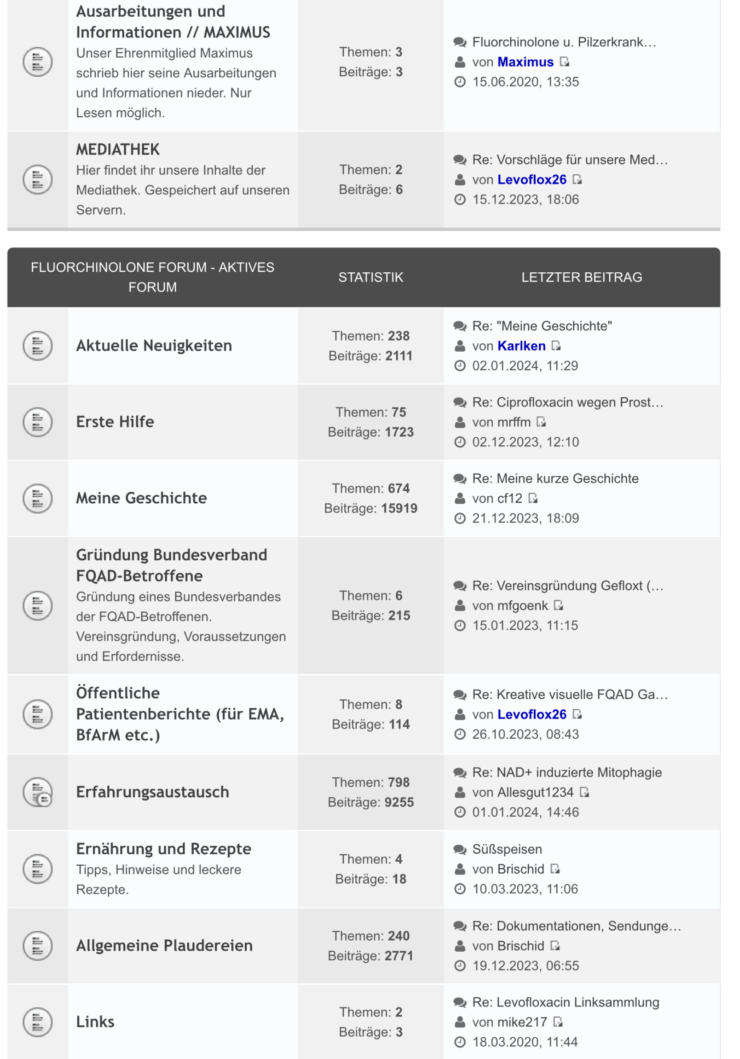Jump to latest post icon after Maximus
The height and width of the screenshot is (1059, 740).
tap(564, 61)
